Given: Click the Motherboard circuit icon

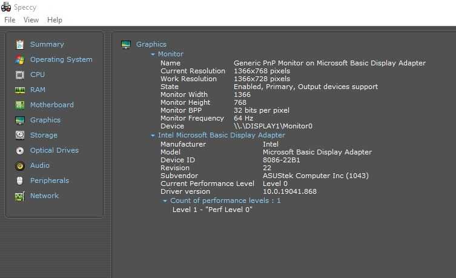Looking at the screenshot, I should point(20,105).
